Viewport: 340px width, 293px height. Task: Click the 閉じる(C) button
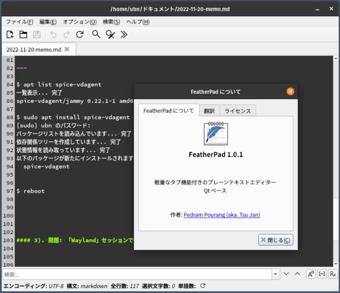coord(276,240)
